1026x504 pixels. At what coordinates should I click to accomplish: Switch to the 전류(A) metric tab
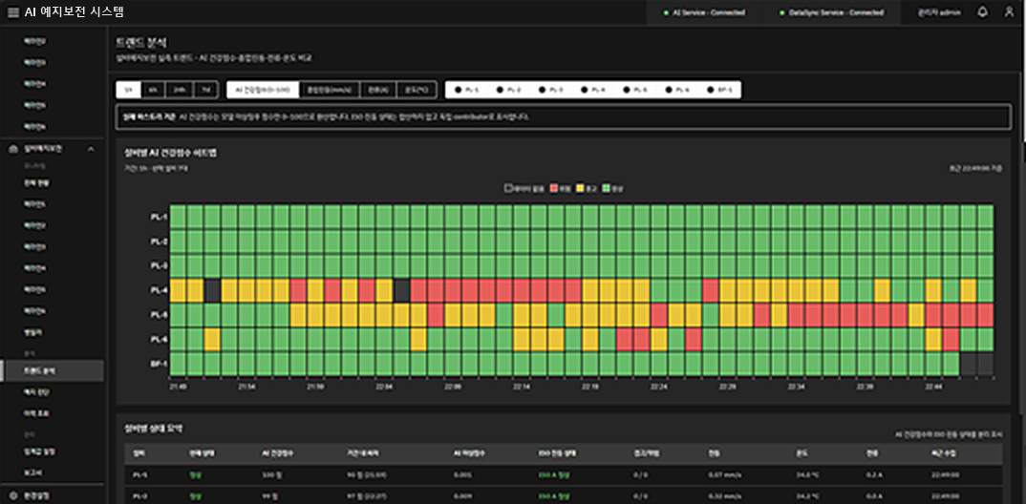378,90
